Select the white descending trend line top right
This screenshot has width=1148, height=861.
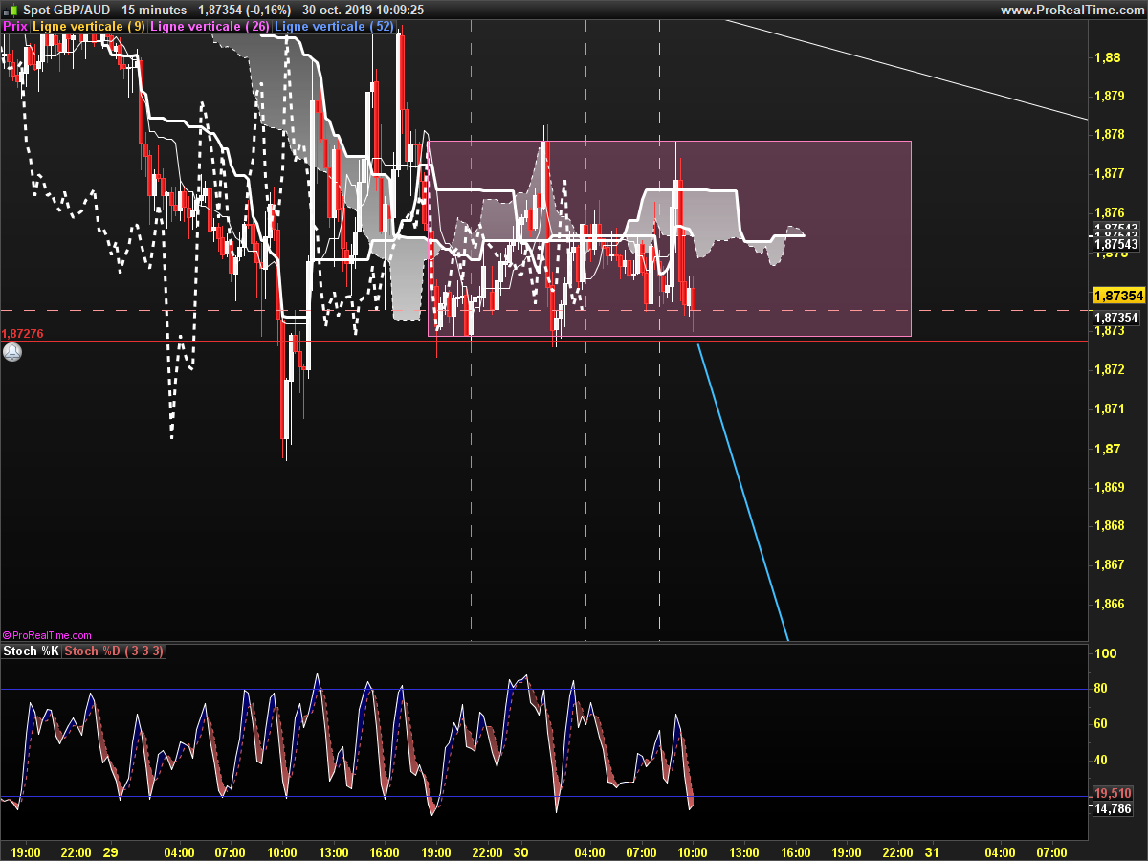(909, 70)
